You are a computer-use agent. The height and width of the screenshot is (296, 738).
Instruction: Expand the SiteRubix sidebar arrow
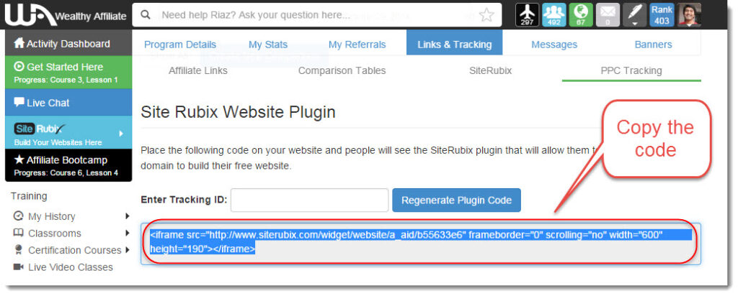pos(121,133)
